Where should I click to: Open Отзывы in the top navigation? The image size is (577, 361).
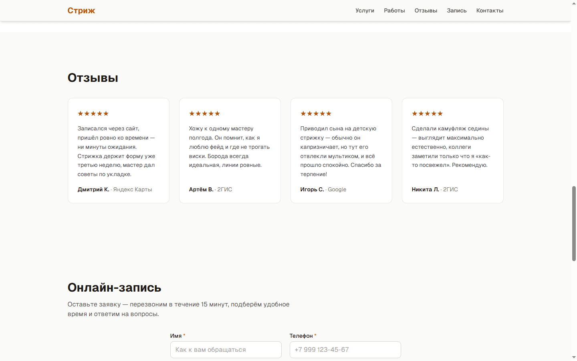tap(426, 10)
